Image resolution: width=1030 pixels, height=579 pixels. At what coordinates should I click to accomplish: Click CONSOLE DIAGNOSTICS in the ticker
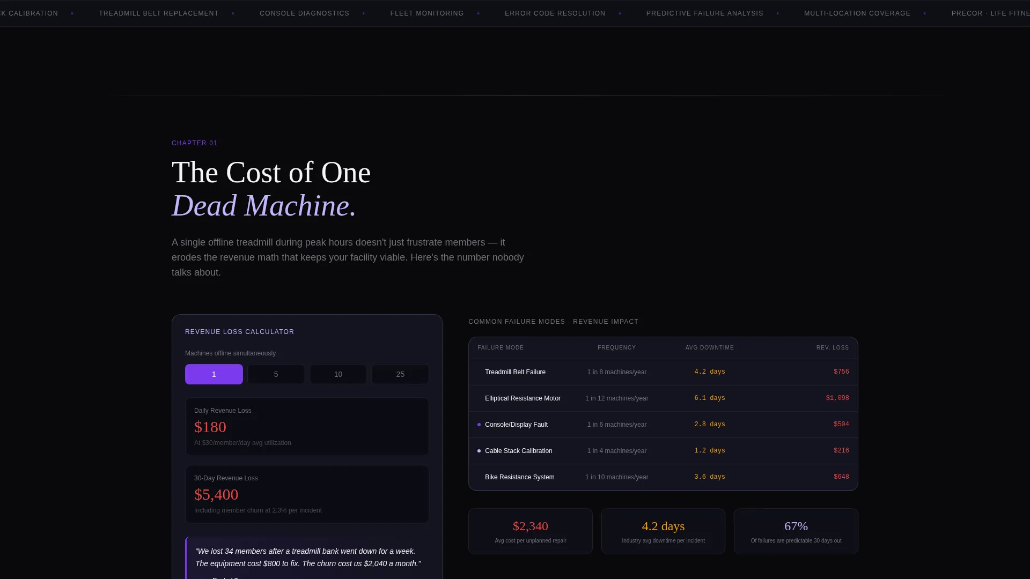(304, 13)
